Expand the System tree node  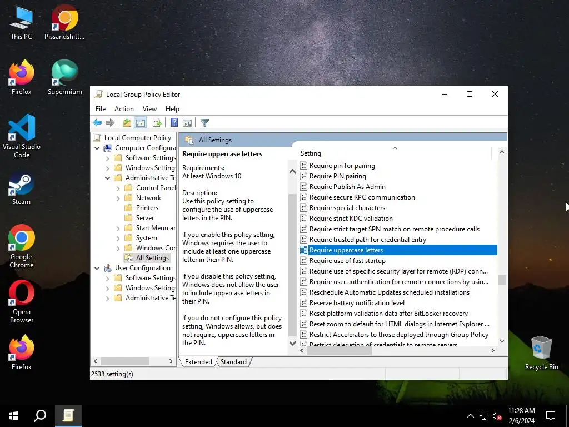point(118,238)
